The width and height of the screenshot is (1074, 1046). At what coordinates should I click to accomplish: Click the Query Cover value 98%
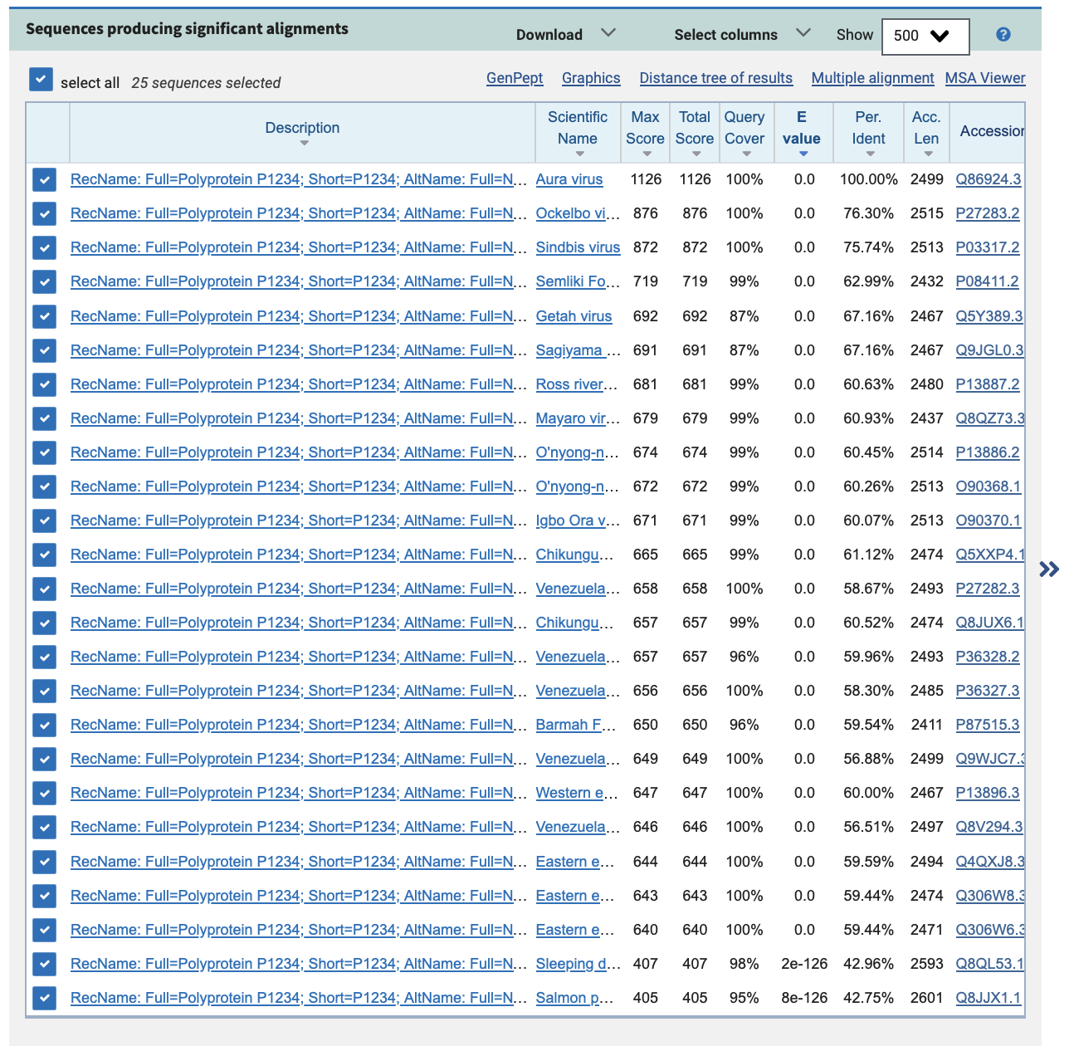point(744,964)
